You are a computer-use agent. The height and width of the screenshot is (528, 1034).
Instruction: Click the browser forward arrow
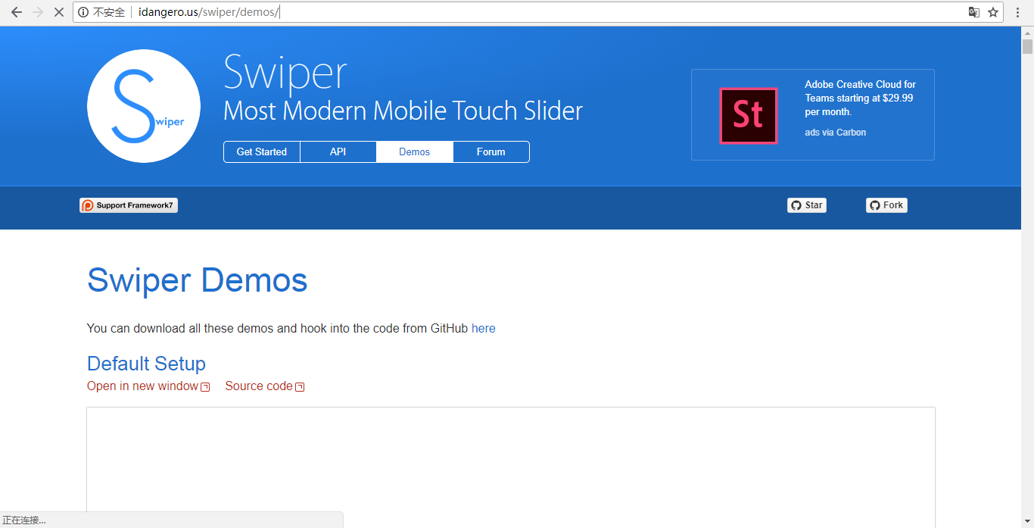tap(37, 12)
